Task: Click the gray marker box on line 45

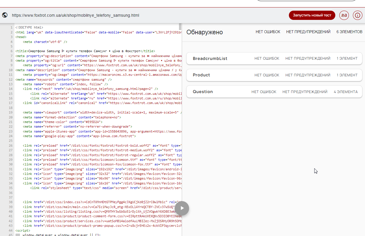Action: [18, 235]
